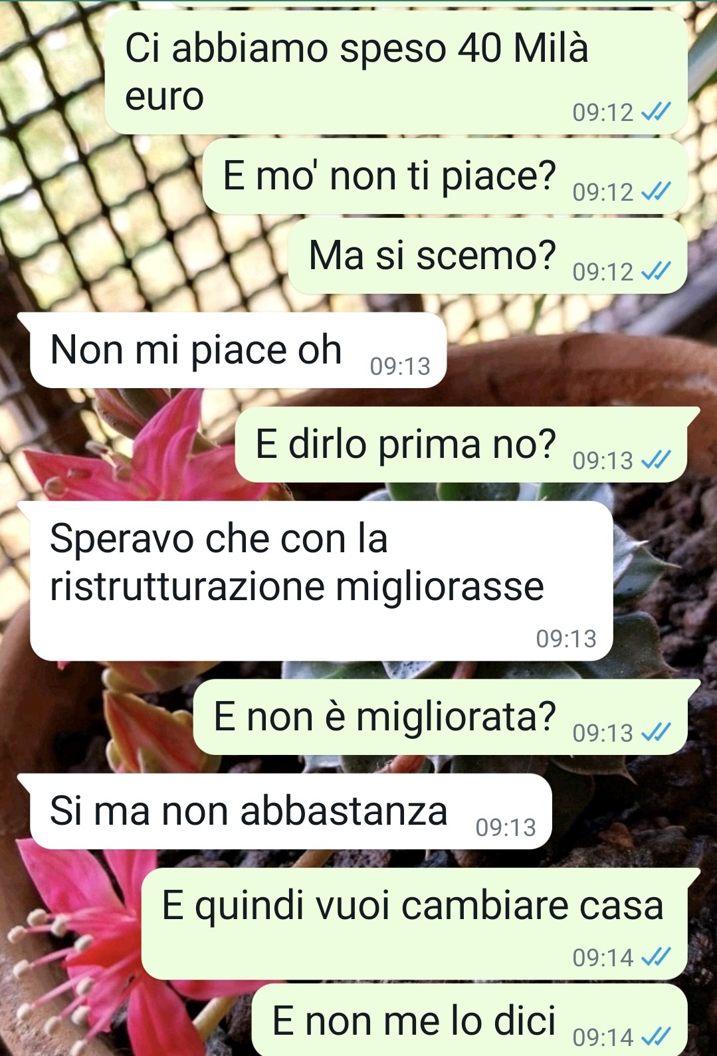Select the 'E dirlo prima no?' message

point(468,445)
